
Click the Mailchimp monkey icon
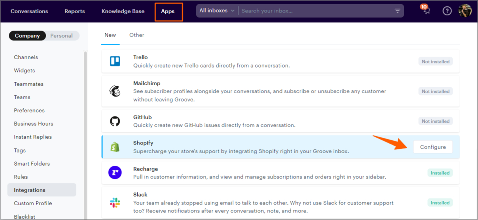click(115, 91)
